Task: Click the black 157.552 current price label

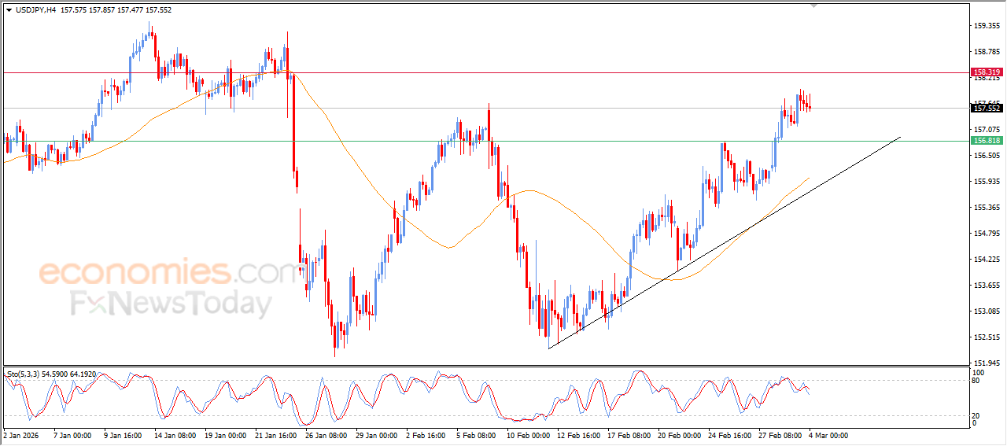Action: 987,109
